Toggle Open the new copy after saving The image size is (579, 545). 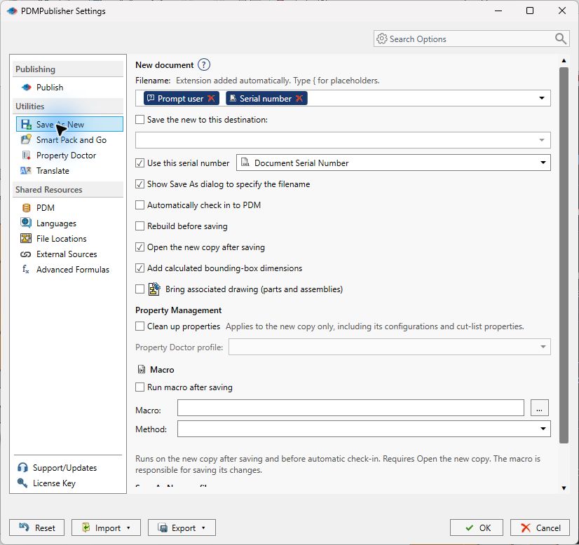click(x=139, y=247)
